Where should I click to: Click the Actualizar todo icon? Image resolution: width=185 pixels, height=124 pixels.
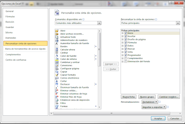(57, 37)
